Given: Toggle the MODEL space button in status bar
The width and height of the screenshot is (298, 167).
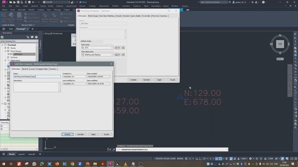Looking at the screenshot, I should 180,159.
